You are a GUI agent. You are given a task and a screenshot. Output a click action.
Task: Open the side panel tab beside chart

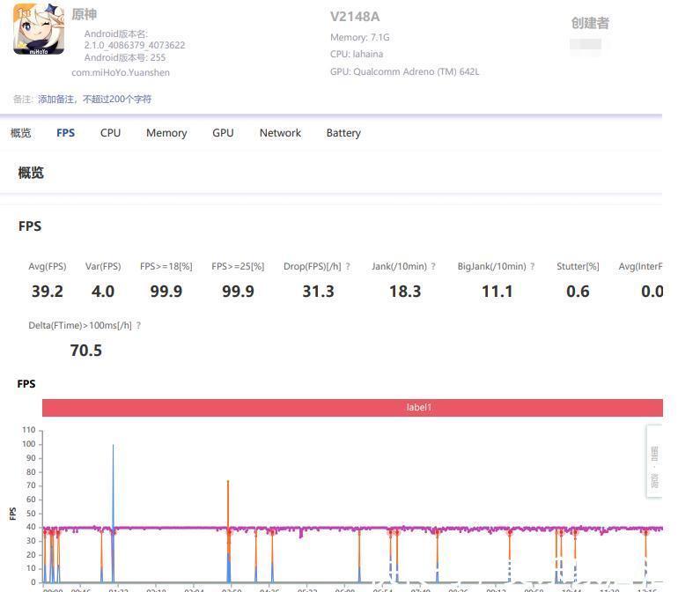coord(654,462)
